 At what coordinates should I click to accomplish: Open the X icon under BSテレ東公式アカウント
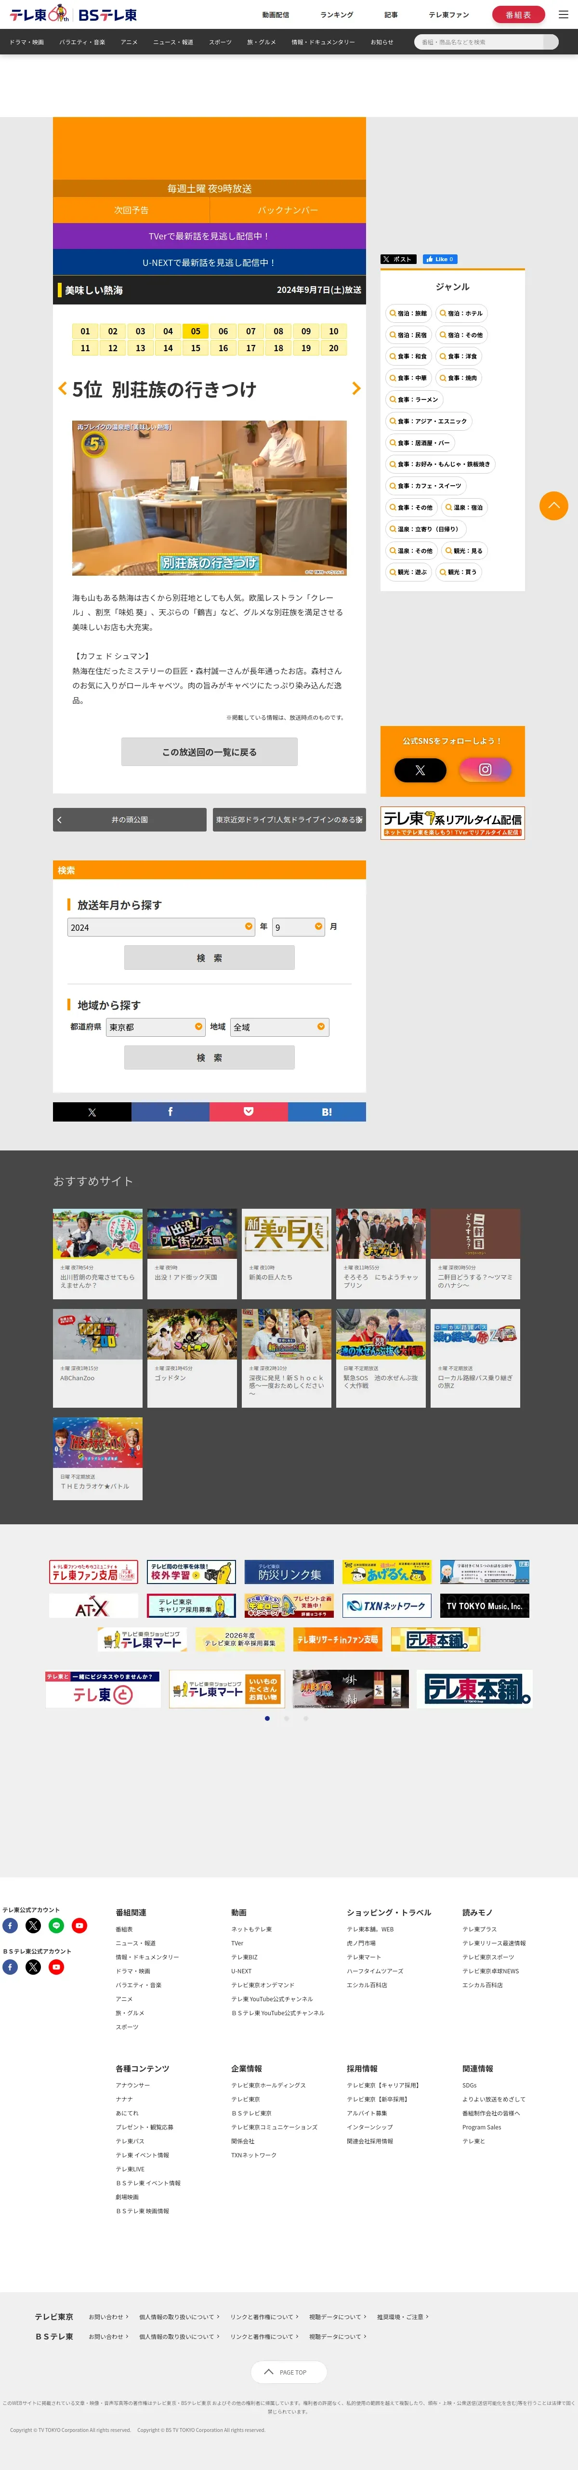(x=34, y=1967)
